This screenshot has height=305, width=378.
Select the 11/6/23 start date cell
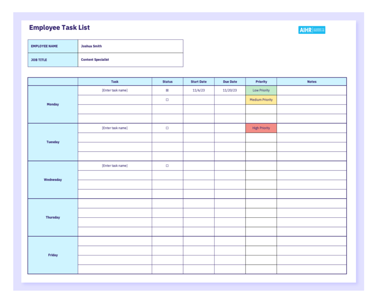[x=199, y=90]
